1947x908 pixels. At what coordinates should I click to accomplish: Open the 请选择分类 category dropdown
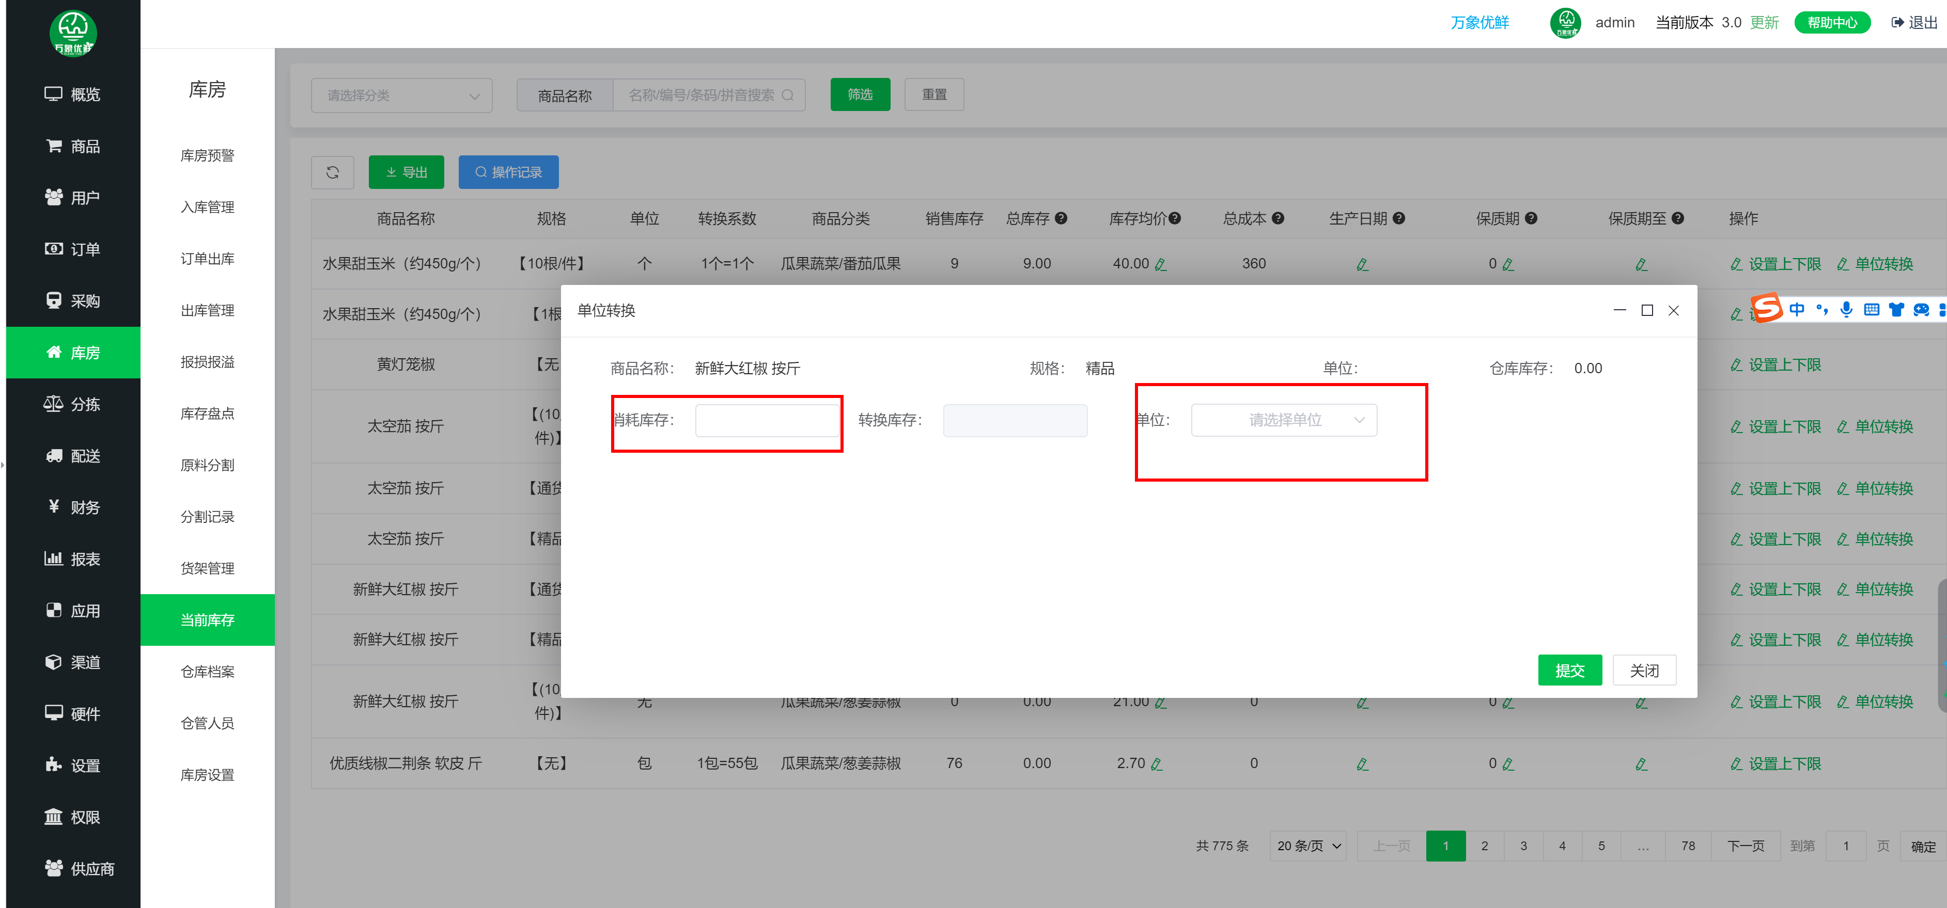pyautogui.click(x=401, y=95)
